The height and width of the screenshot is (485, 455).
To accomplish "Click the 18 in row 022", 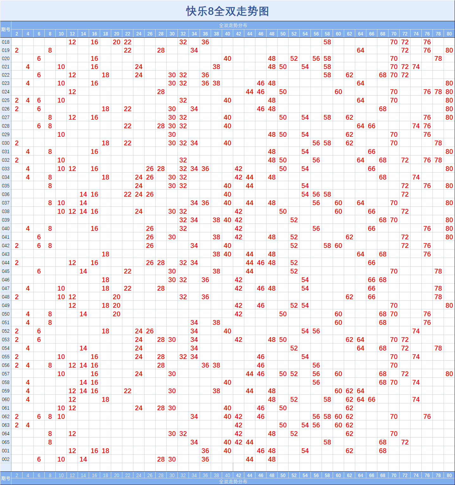I will click(x=106, y=75).
